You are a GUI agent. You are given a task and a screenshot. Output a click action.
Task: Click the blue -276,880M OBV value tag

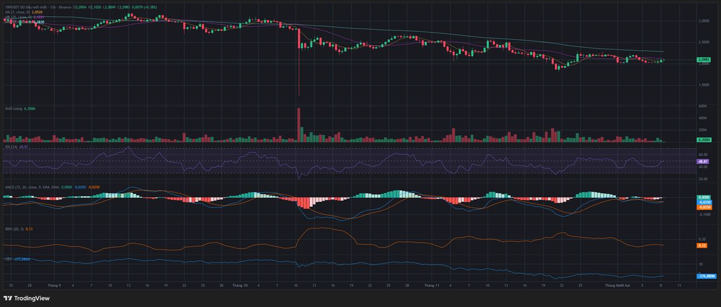[x=706, y=276]
